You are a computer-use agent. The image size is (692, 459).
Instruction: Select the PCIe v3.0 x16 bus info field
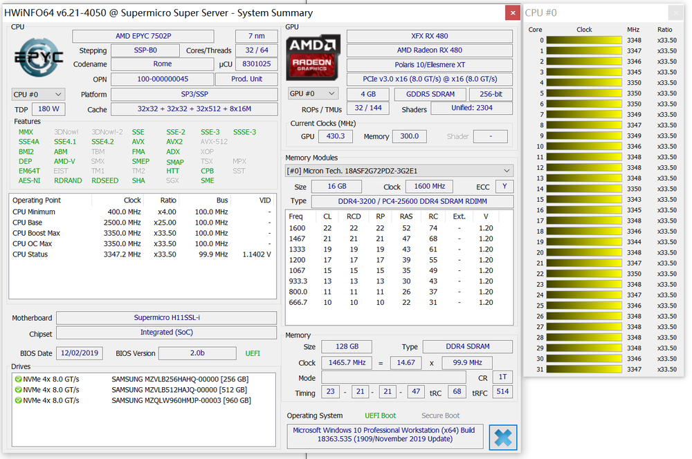[x=430, y=79]
